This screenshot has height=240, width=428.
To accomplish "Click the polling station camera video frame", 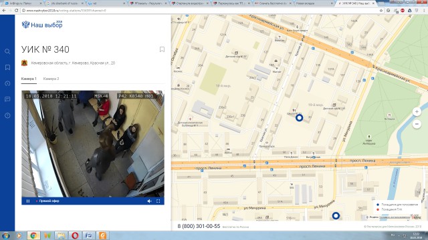I will (x=93, y=144).
